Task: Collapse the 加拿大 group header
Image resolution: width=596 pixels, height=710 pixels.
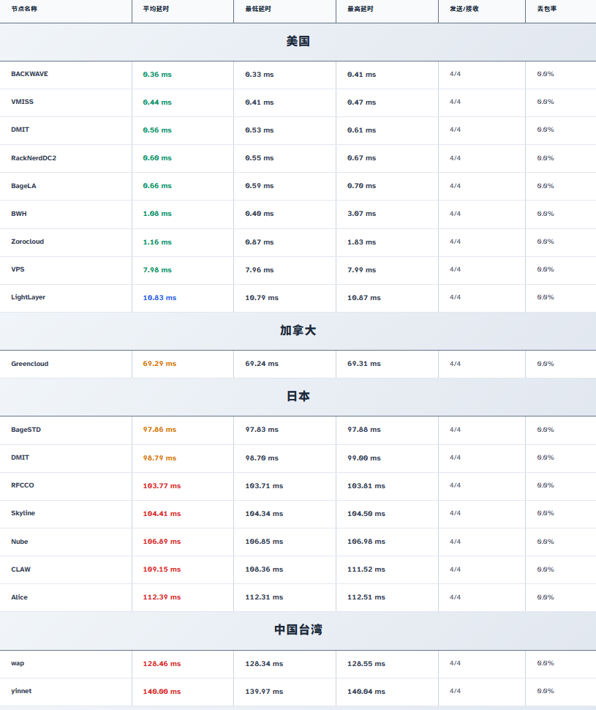Action: click(298, 331)
